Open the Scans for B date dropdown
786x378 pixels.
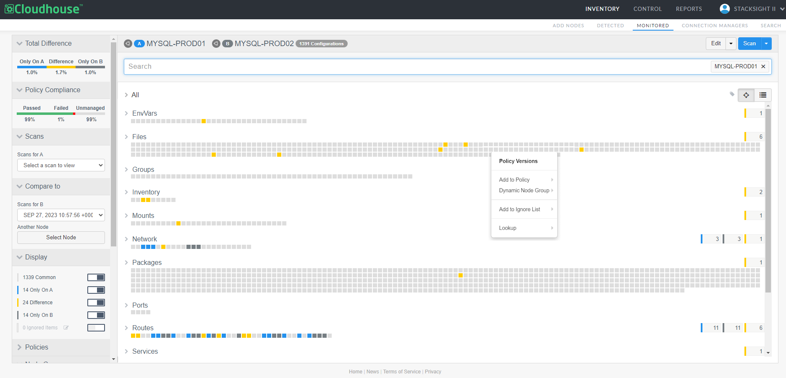61,215
